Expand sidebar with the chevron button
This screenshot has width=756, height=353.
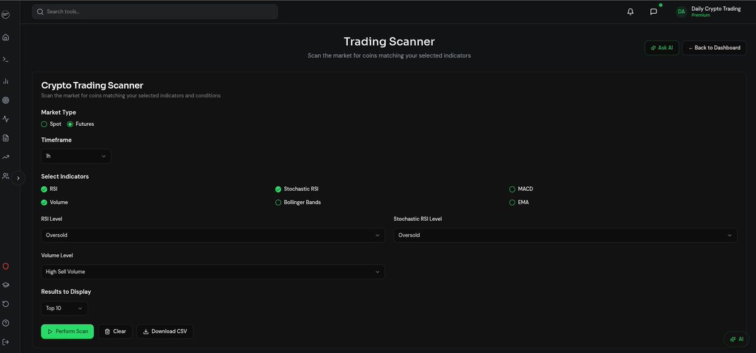[18, 178]
